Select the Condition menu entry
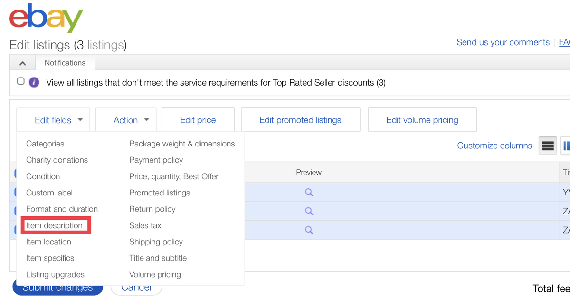Image resolution: width=570 pixels, height=302 pixels. [43, 176]
